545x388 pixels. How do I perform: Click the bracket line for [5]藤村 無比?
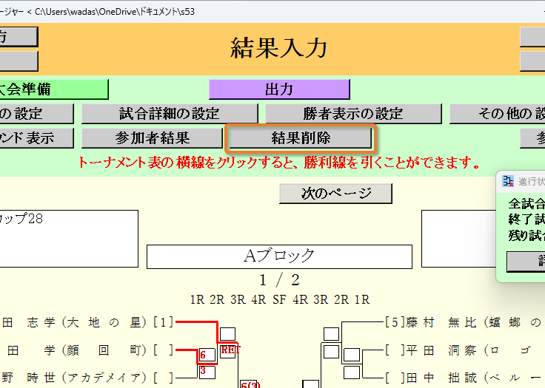(x=364, y=322)
